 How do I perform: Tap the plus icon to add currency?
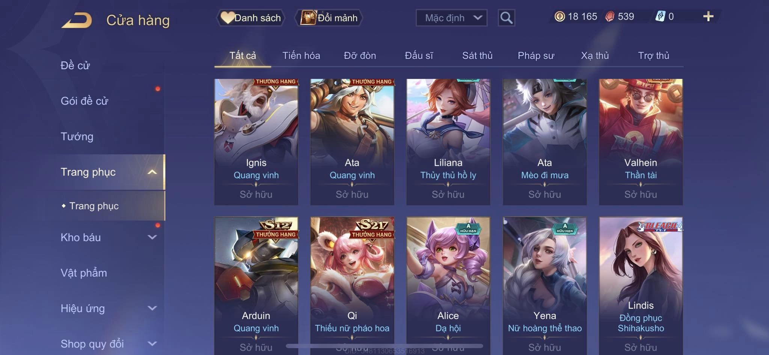coord(708,17)
